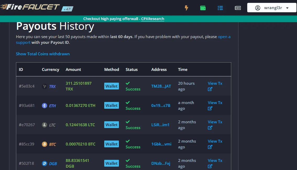Click the BTC coin icon
The height and width of the screenshot is (170, 297).
[x=45, y=144]
